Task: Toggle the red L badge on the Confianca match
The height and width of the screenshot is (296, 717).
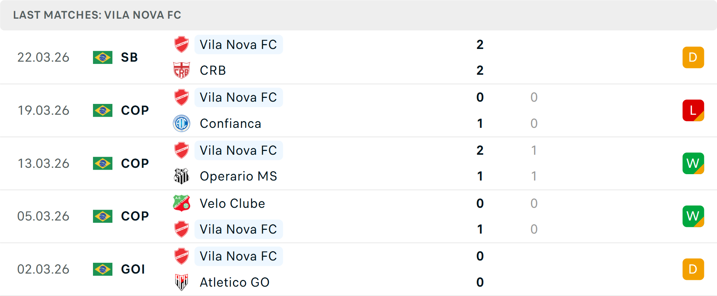Action: coord(693,110)
